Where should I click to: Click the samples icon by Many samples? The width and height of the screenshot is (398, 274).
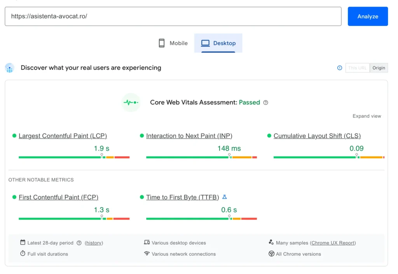271,242
